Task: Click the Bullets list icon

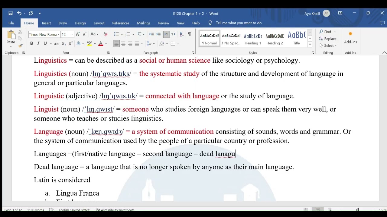Action: click(116, 34)
